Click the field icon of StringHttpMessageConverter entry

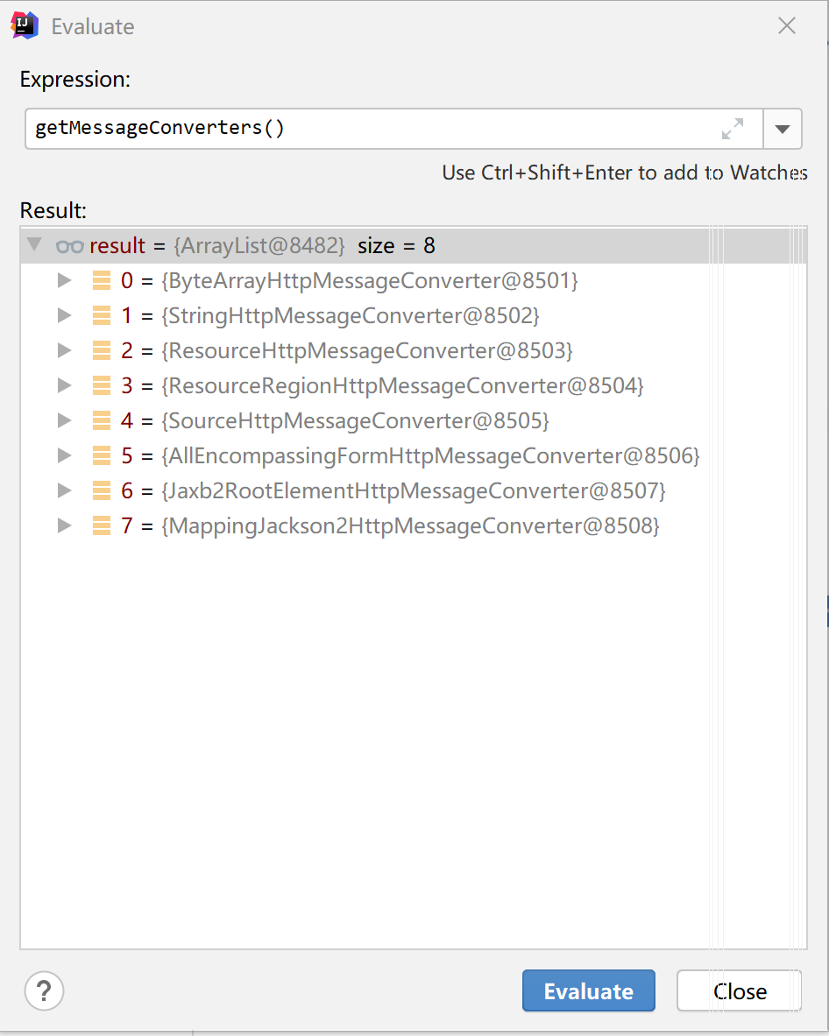[x=102, y=316]
